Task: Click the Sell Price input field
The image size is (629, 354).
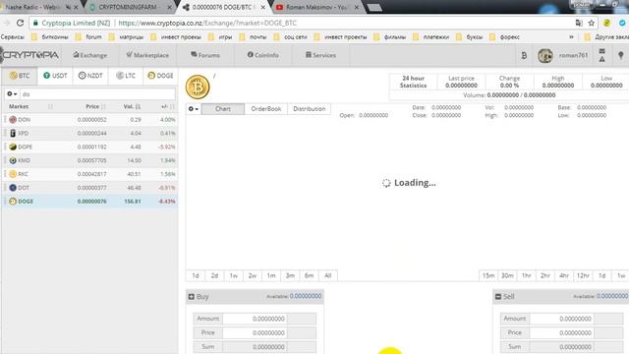Action: click(x=561, y=332)
